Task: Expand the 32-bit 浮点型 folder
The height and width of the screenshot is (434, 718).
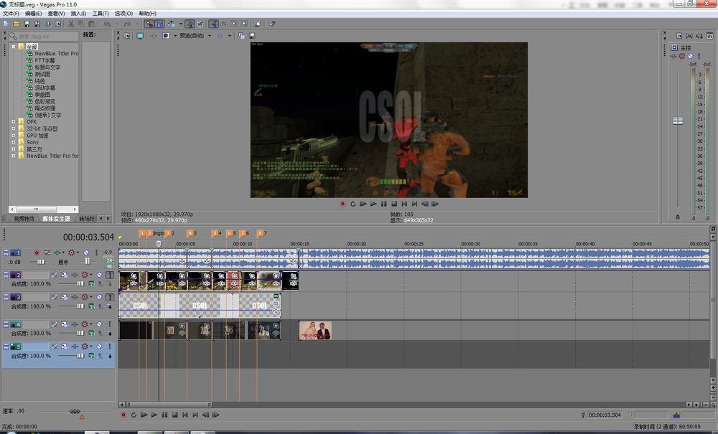Action: coord(13,128)
